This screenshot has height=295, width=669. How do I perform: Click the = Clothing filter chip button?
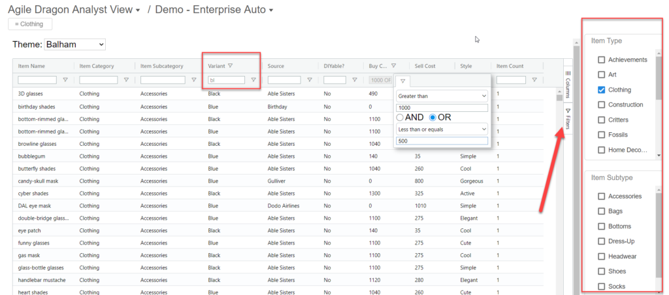coord(30,24)
